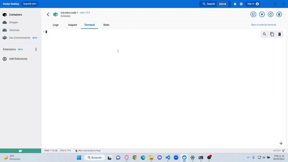This screenshot has width=288, height=162.
Task: Open Task View from the taskbar
Action: [110, 157]
